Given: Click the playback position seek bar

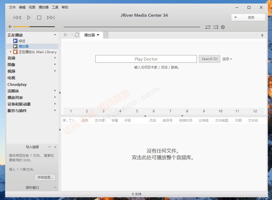Looking at the screenshot, I should 132,27.
